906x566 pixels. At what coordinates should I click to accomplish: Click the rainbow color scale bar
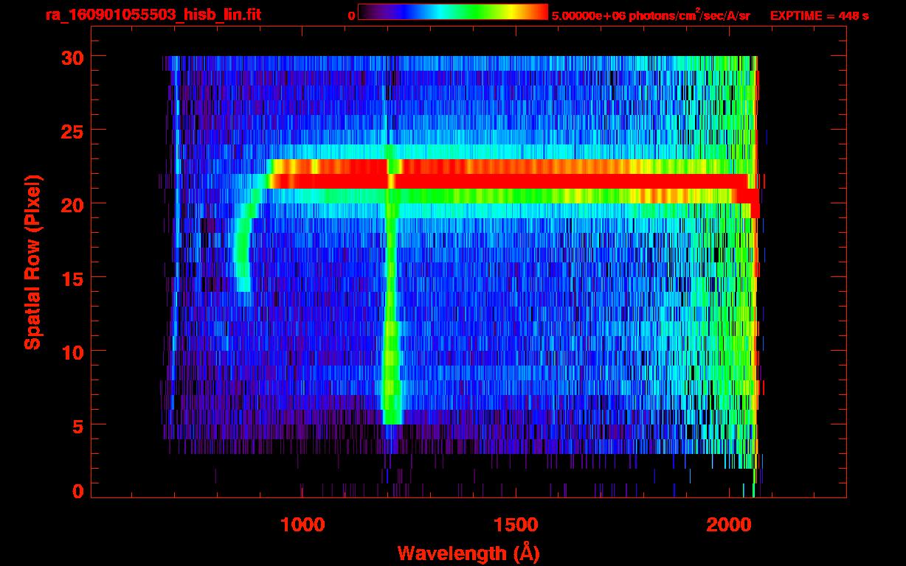tap(453, 13)
